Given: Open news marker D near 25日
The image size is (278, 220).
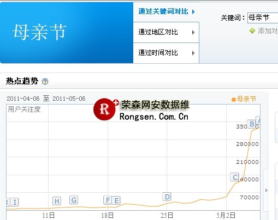Looking at the screenshot, I should click(167, 197).
